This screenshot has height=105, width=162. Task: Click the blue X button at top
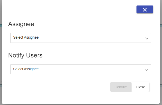145,10
